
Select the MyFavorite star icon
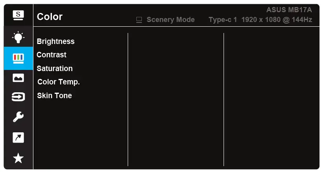pos(18,158)
